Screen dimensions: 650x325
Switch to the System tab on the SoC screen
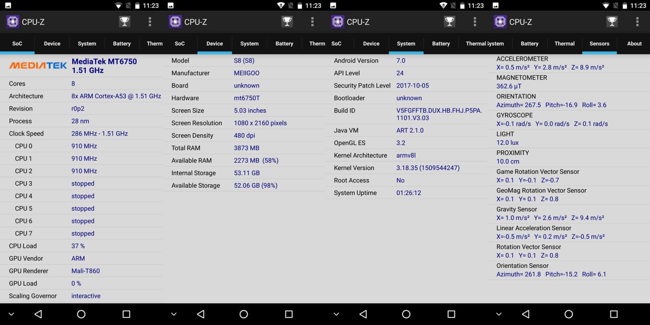tap(87, 43)
